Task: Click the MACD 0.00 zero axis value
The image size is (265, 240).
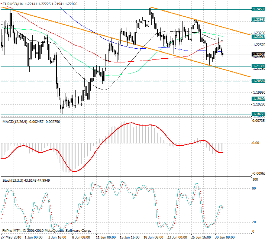Action: 256,143
